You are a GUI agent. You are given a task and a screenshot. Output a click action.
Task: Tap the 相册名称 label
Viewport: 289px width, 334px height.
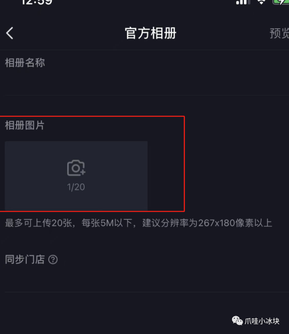[x=25, y=63]
